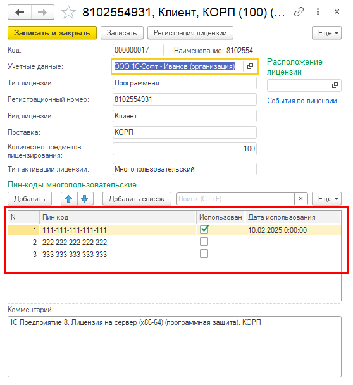Viewport: 353px width, 385px height.
Task: Open the three-dot options menu in title
Action: click(318, 12)
